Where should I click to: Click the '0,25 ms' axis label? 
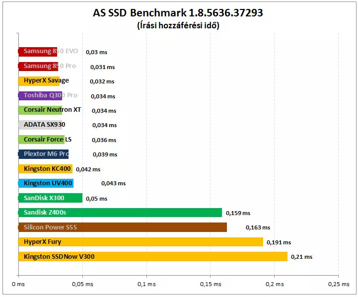pyautogui.click(x=339, y=284)
